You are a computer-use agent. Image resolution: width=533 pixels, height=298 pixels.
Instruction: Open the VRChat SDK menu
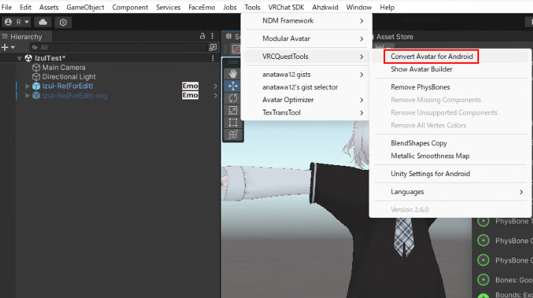(x=286, y=7)
